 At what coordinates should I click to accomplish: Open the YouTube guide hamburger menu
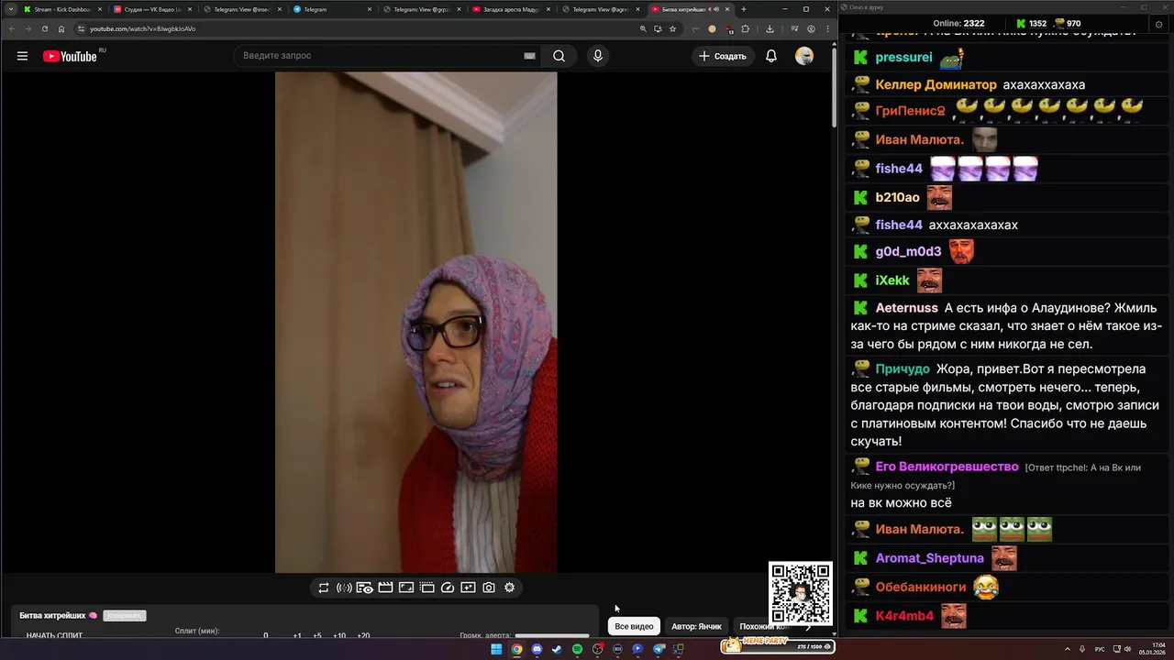click(x=22, y=56)
